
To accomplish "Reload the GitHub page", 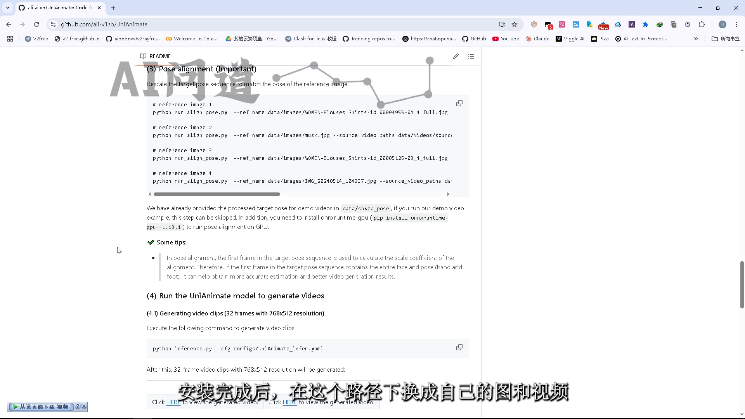I will 36,24.
